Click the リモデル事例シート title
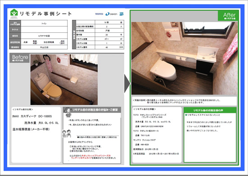 (46, 14)
